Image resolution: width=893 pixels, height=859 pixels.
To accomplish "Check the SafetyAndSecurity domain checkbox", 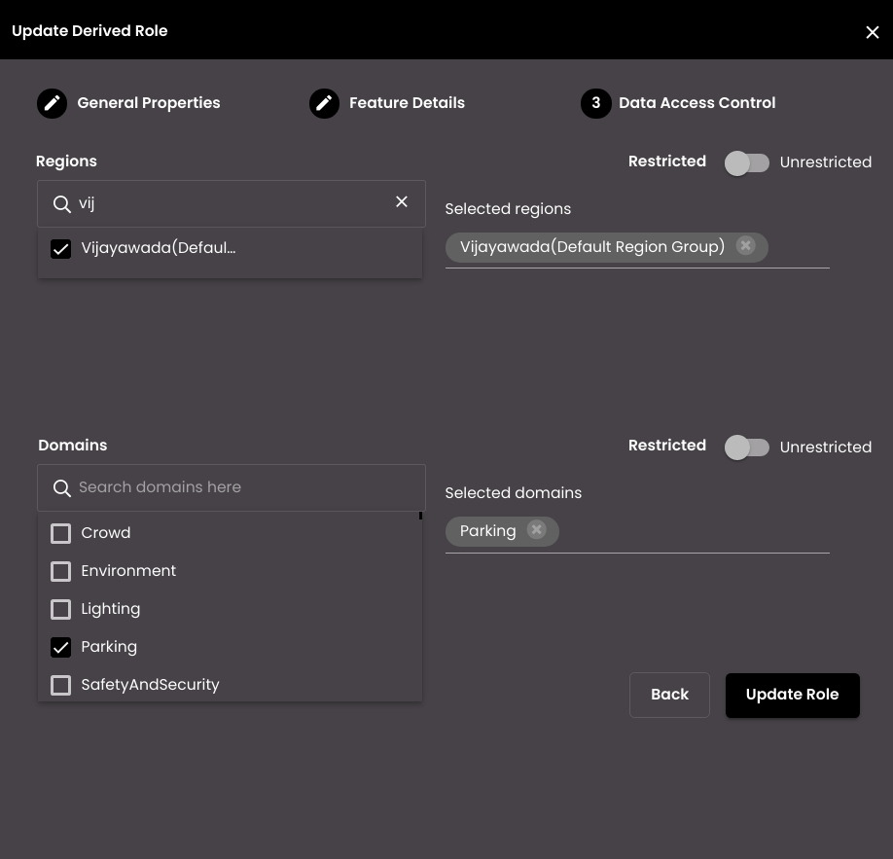I will click(x=61, y=685).
